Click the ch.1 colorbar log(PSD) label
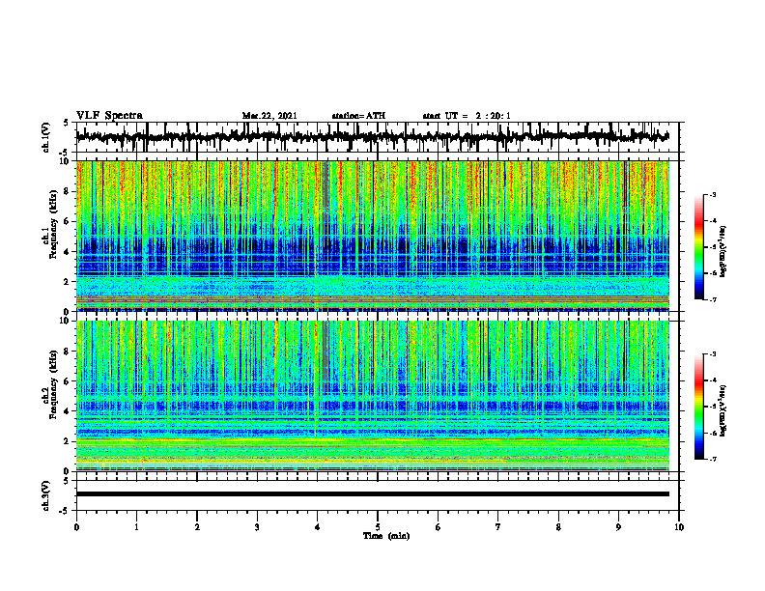The image size is (765, 591). [x=723, y=252]
